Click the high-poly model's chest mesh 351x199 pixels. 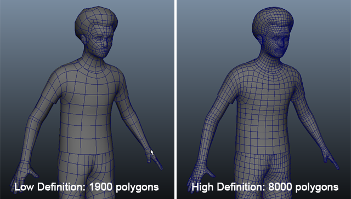(x=267, y=89)
